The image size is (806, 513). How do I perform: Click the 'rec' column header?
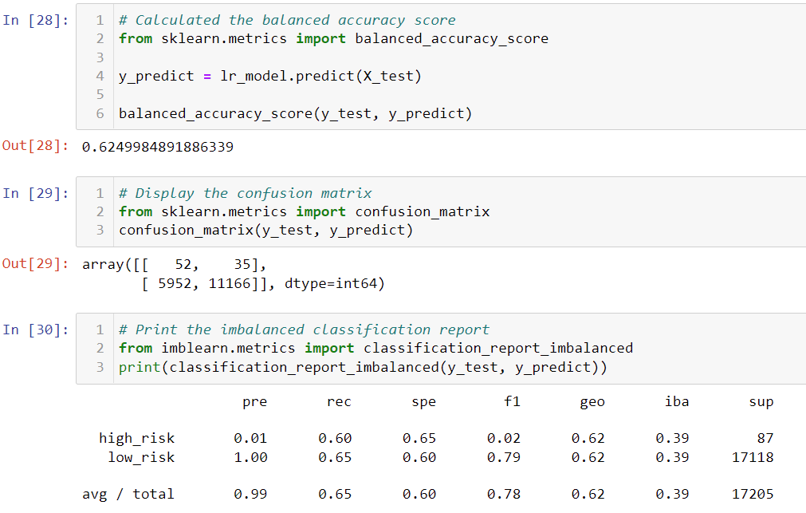pyautogui.click(x=340, y=402)
